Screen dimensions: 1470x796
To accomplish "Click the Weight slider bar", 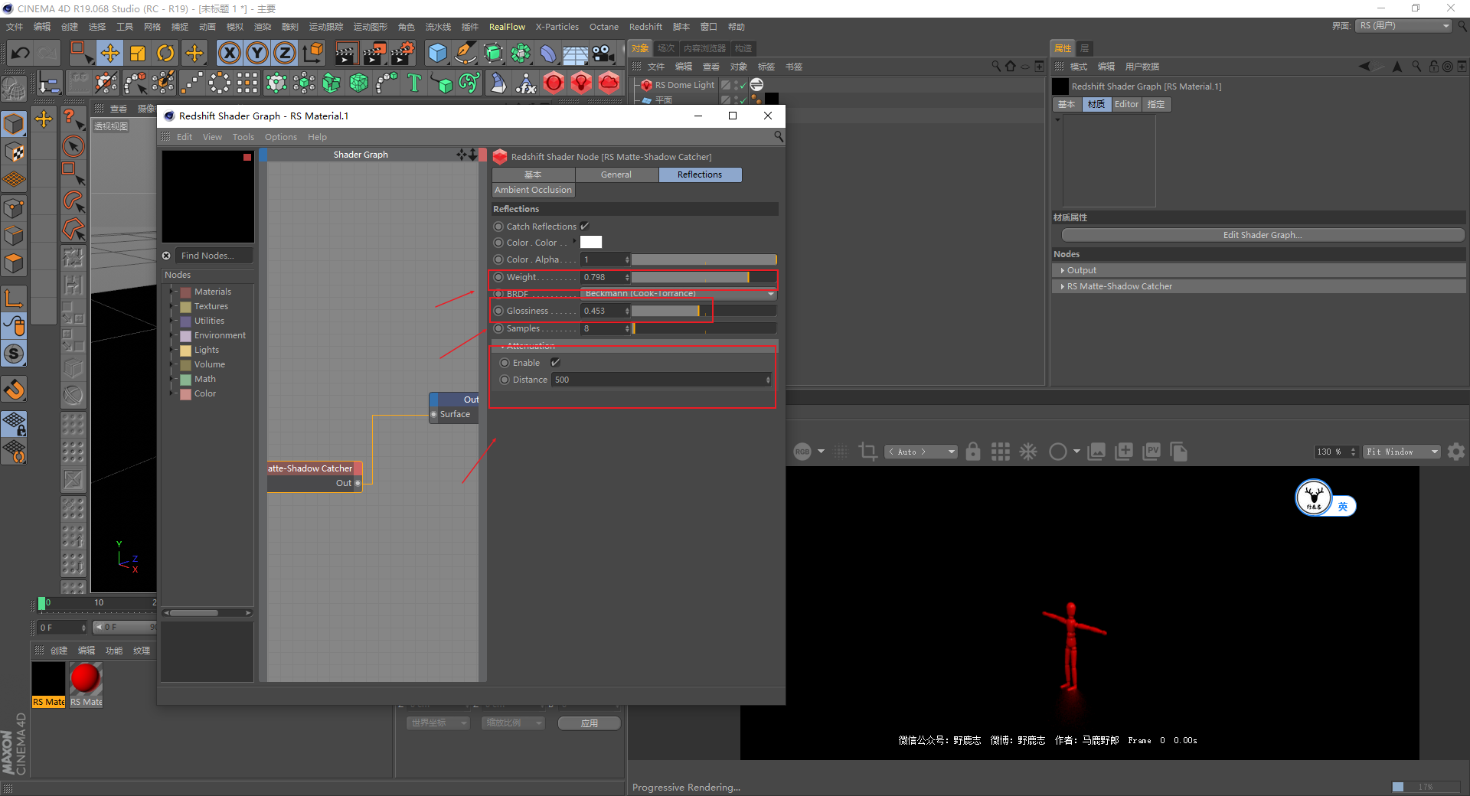I will pos(704,277).
